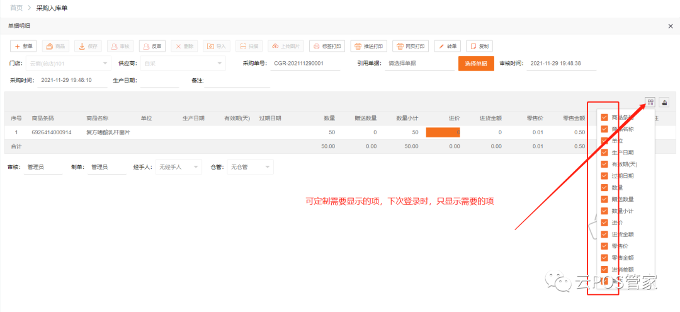
Task: Click the 采购入库单 breadcrumb item
Action: (x=52, y=8)
